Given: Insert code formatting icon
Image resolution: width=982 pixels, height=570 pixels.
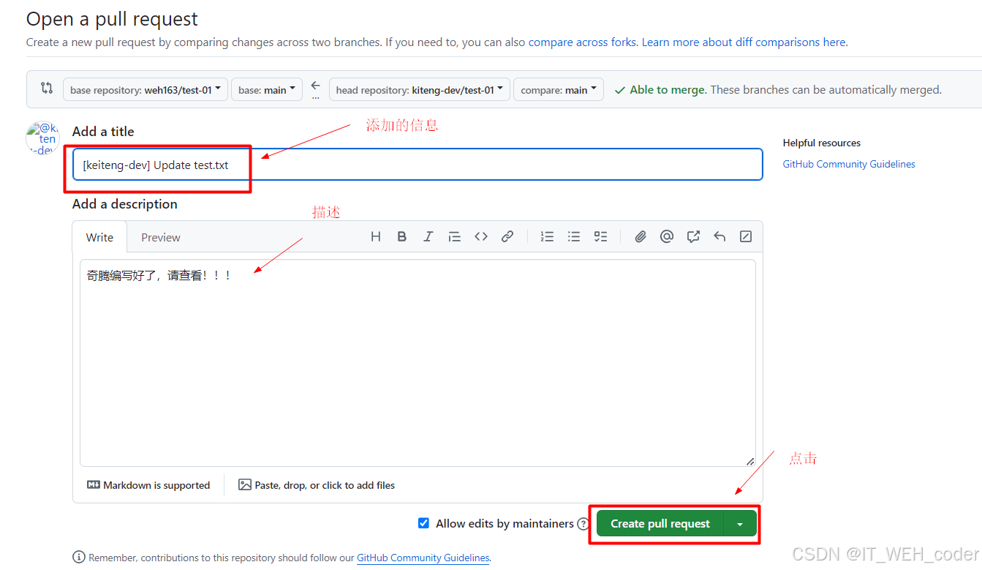Looking at the screenshot, I should (x=480, y=236).
